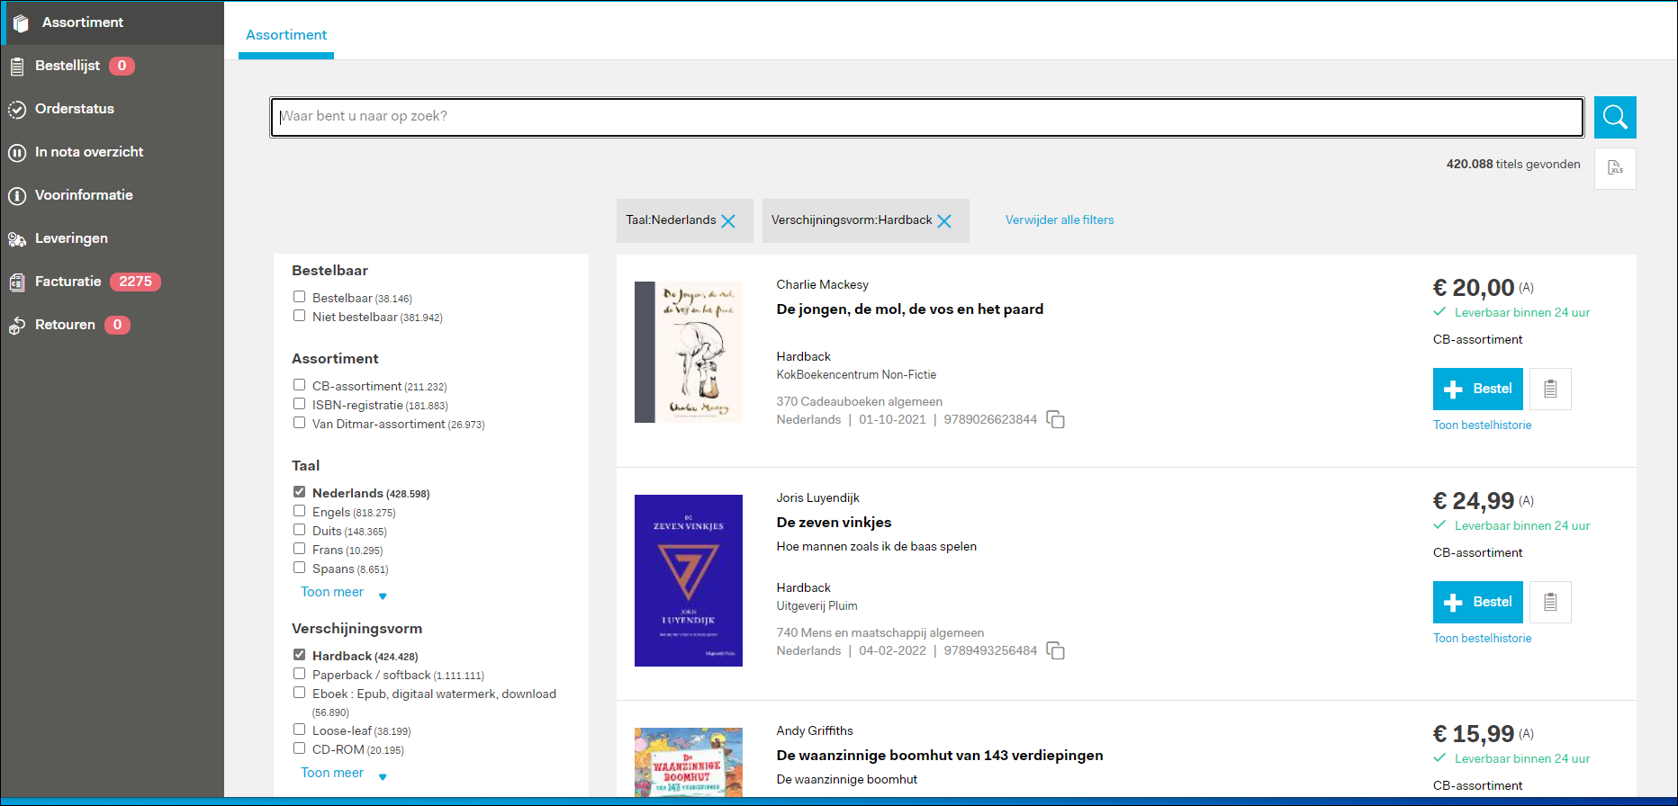The height and width of the screenshot is (806, 1678).
Task: Open De jongen, de mol cover thumbnail
Action: pos(689,352)
